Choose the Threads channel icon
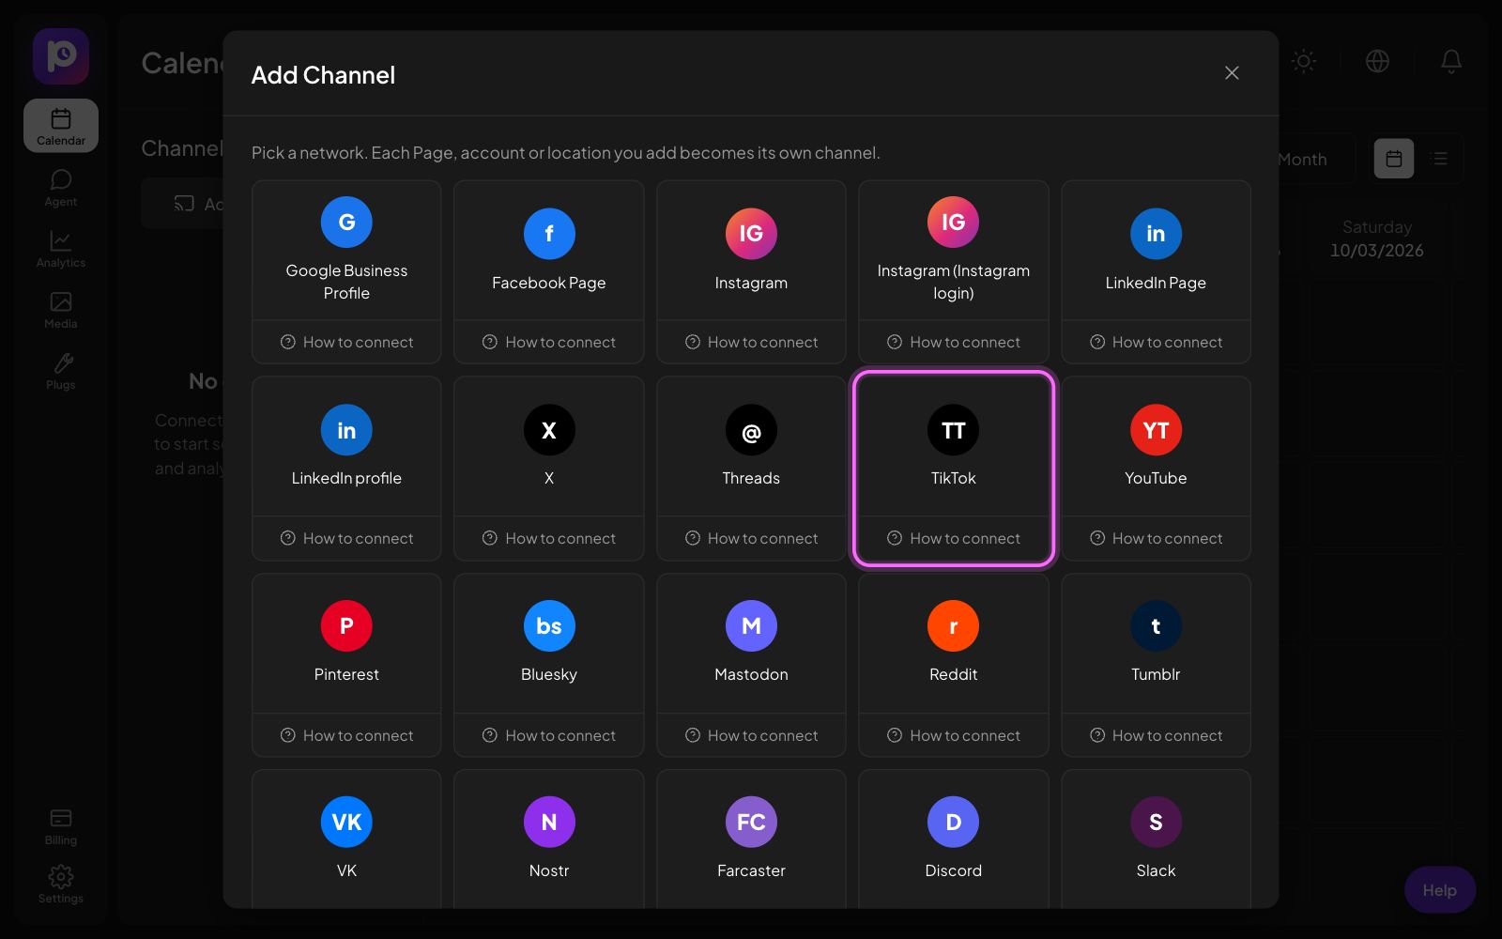Screen dimensions: 1502x939 751,430
